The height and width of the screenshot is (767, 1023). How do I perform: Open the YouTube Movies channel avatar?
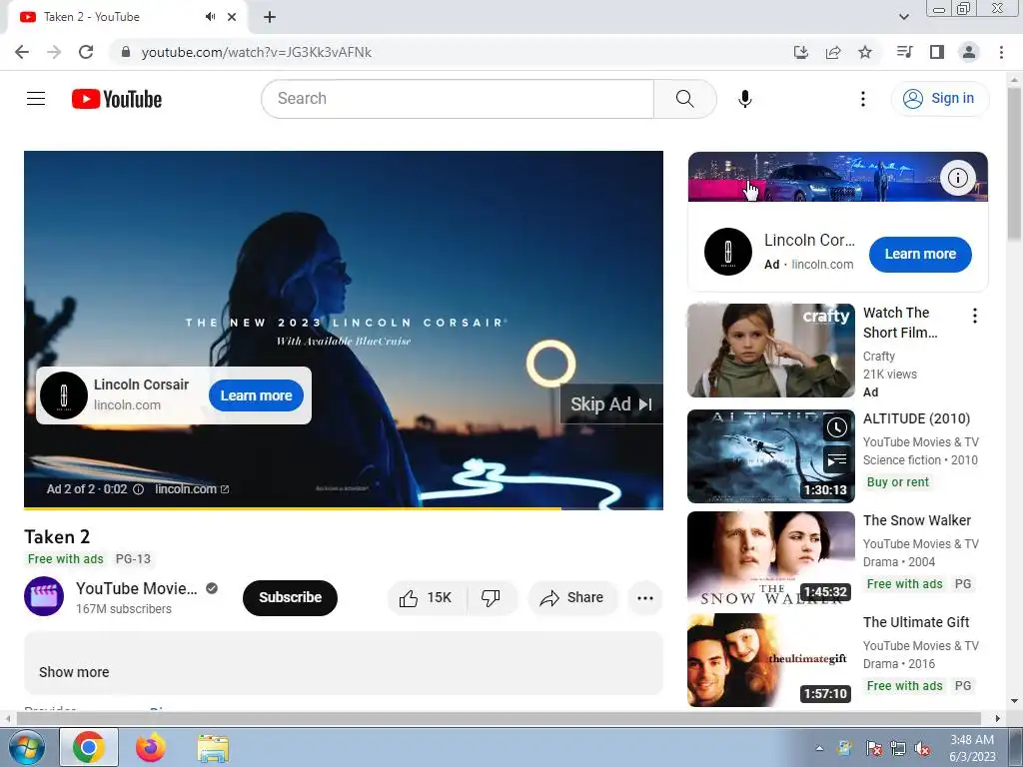click(44, 596)
